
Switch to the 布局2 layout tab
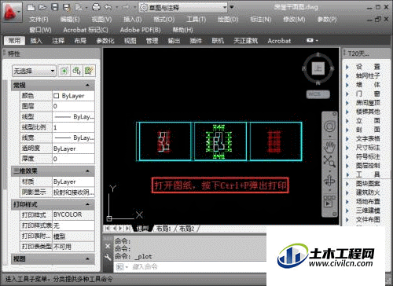(x=187, y=229)
